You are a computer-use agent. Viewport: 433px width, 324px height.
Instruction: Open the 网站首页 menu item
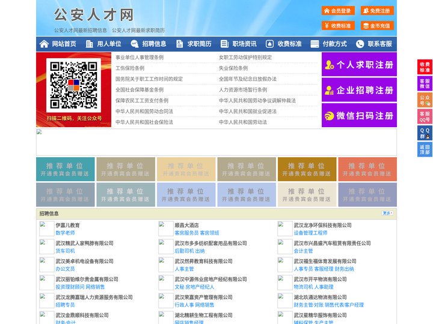(64, 44)
